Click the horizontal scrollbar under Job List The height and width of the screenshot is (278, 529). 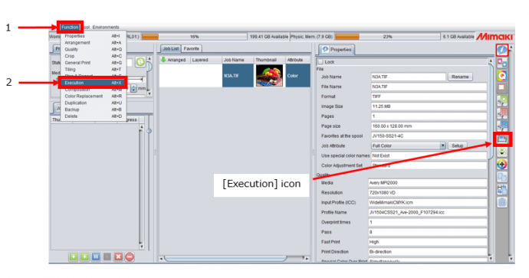tap(225, 258)
